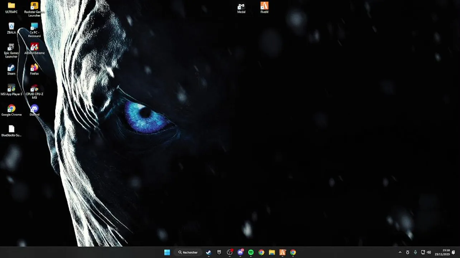Select the FiveM desktop shortcut
460x258 pixels.
pyautogui.click(x=264, y=8)
